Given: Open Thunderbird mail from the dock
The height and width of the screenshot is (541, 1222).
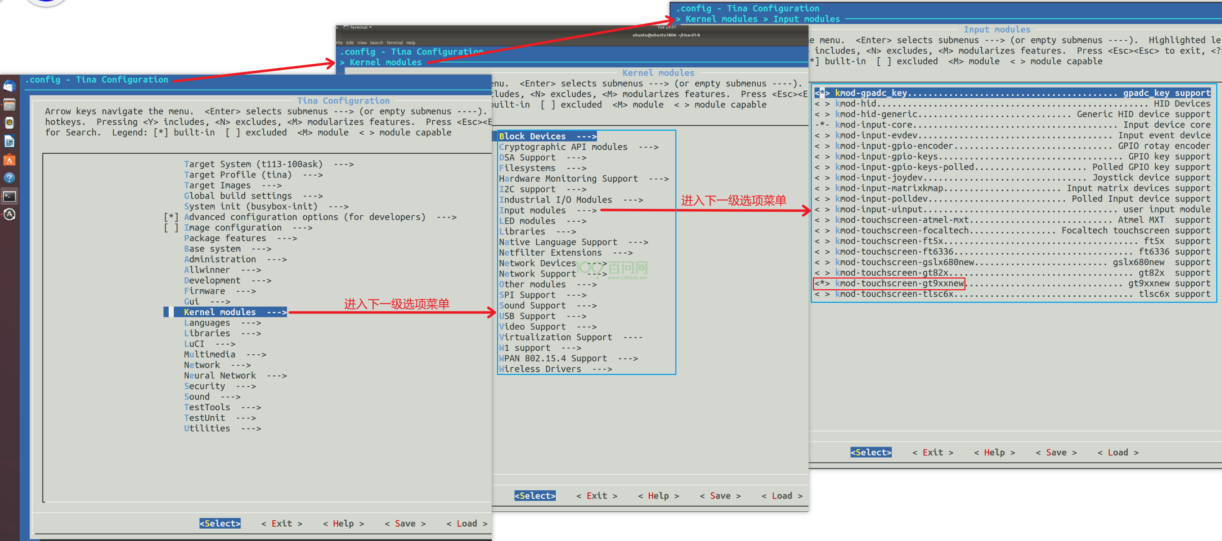Looking at the screenshot, I should (x=10, y=86).
